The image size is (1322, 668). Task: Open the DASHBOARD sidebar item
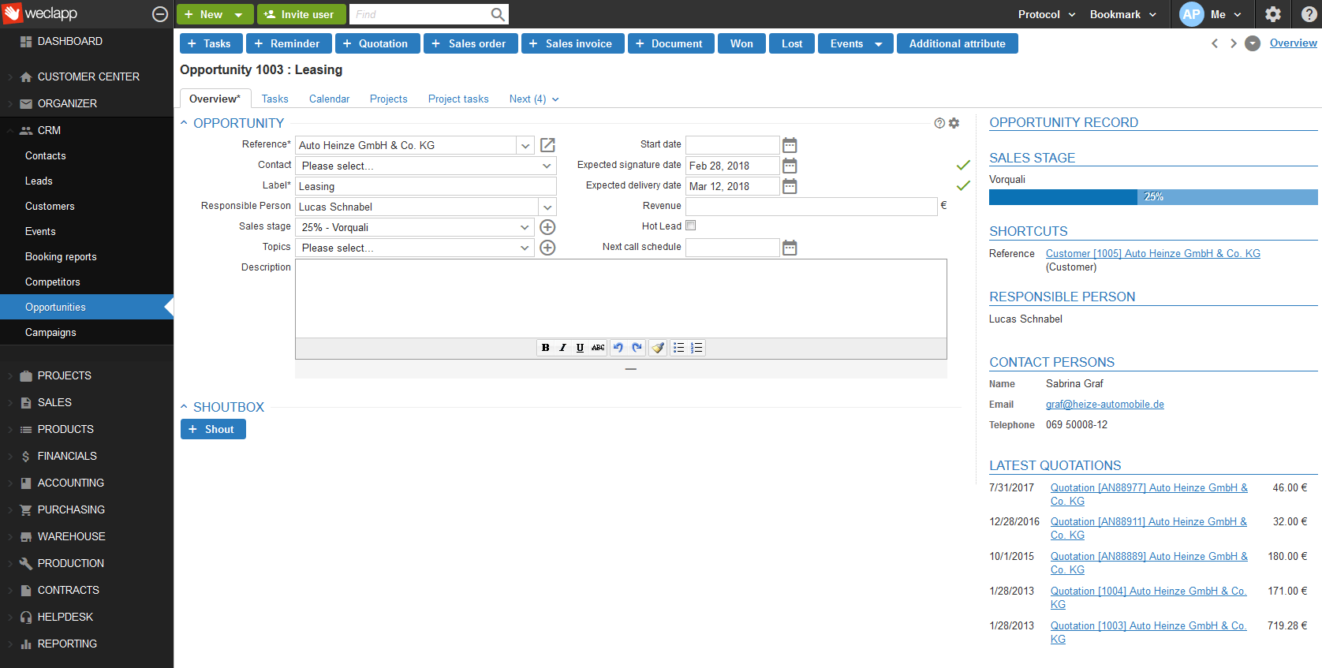69,41
